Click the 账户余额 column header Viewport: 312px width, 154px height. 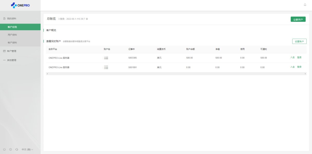pyautogui.click(x=190, y=49)
